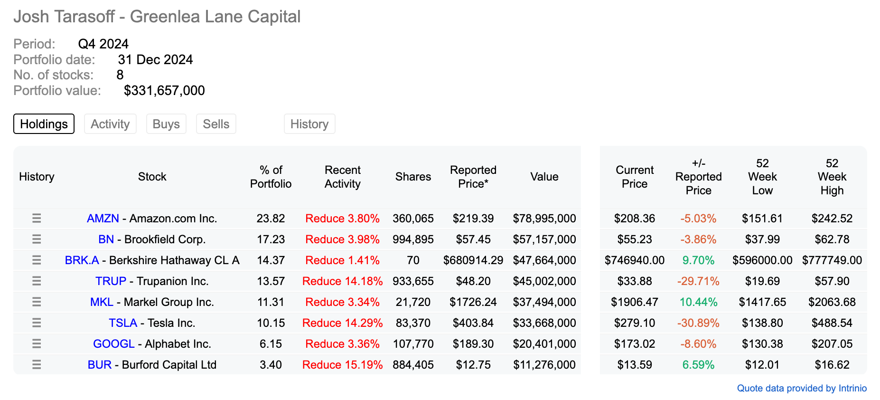Open the AMZN ticker link
The height and width of the screenshot is (400, 880).
click(103, 219)
